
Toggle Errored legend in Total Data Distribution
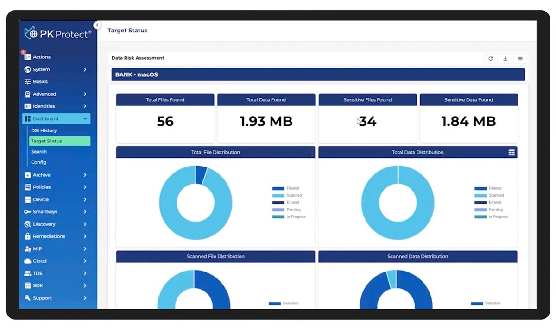(488, 202)
